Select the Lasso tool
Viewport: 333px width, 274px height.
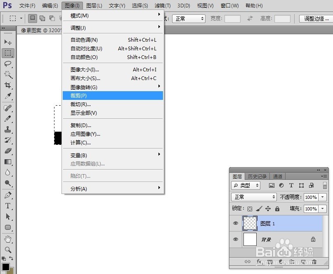point(8,64)
